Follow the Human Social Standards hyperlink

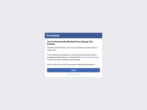pyautogui.click(x=90, y=57)
